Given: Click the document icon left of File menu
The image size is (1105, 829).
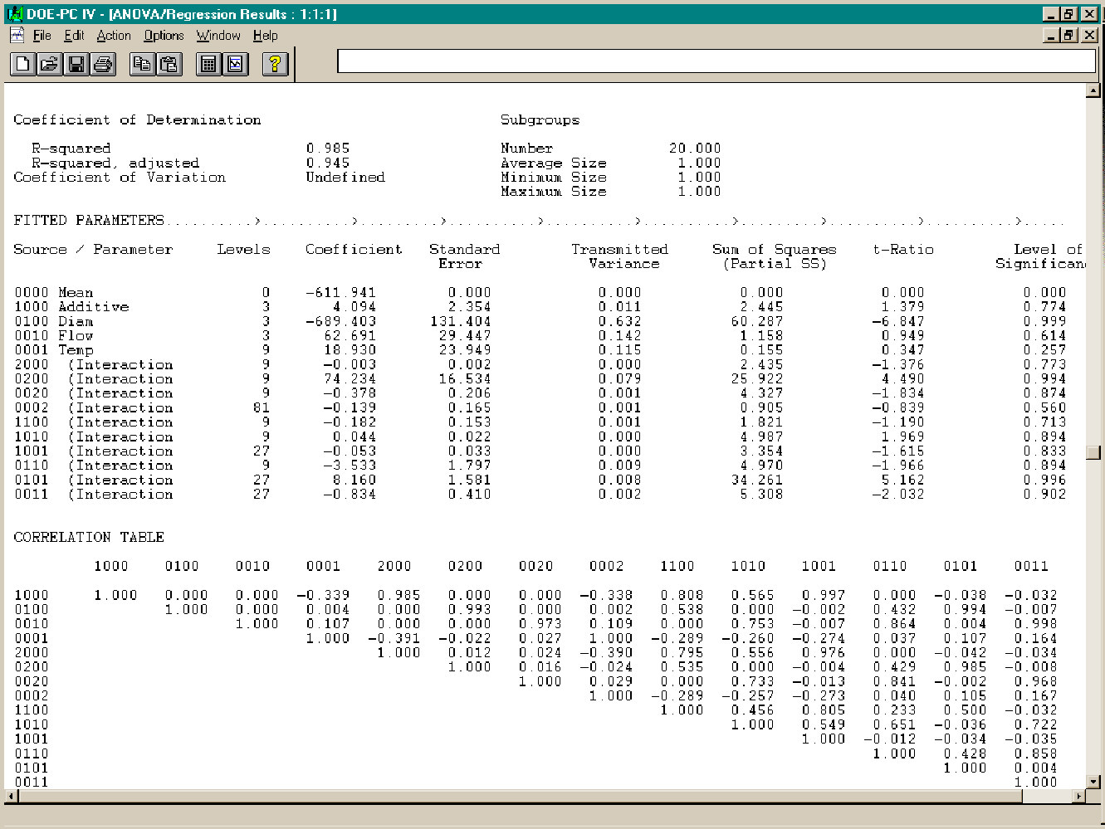Looking at the screenshot, I should pos(17,35).
